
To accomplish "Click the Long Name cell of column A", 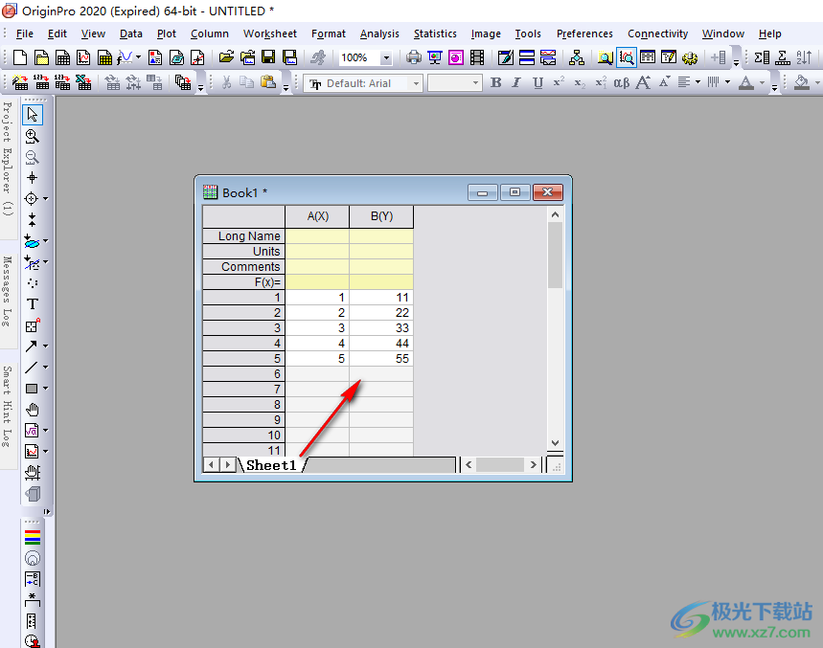I will [x=317, y=235].
